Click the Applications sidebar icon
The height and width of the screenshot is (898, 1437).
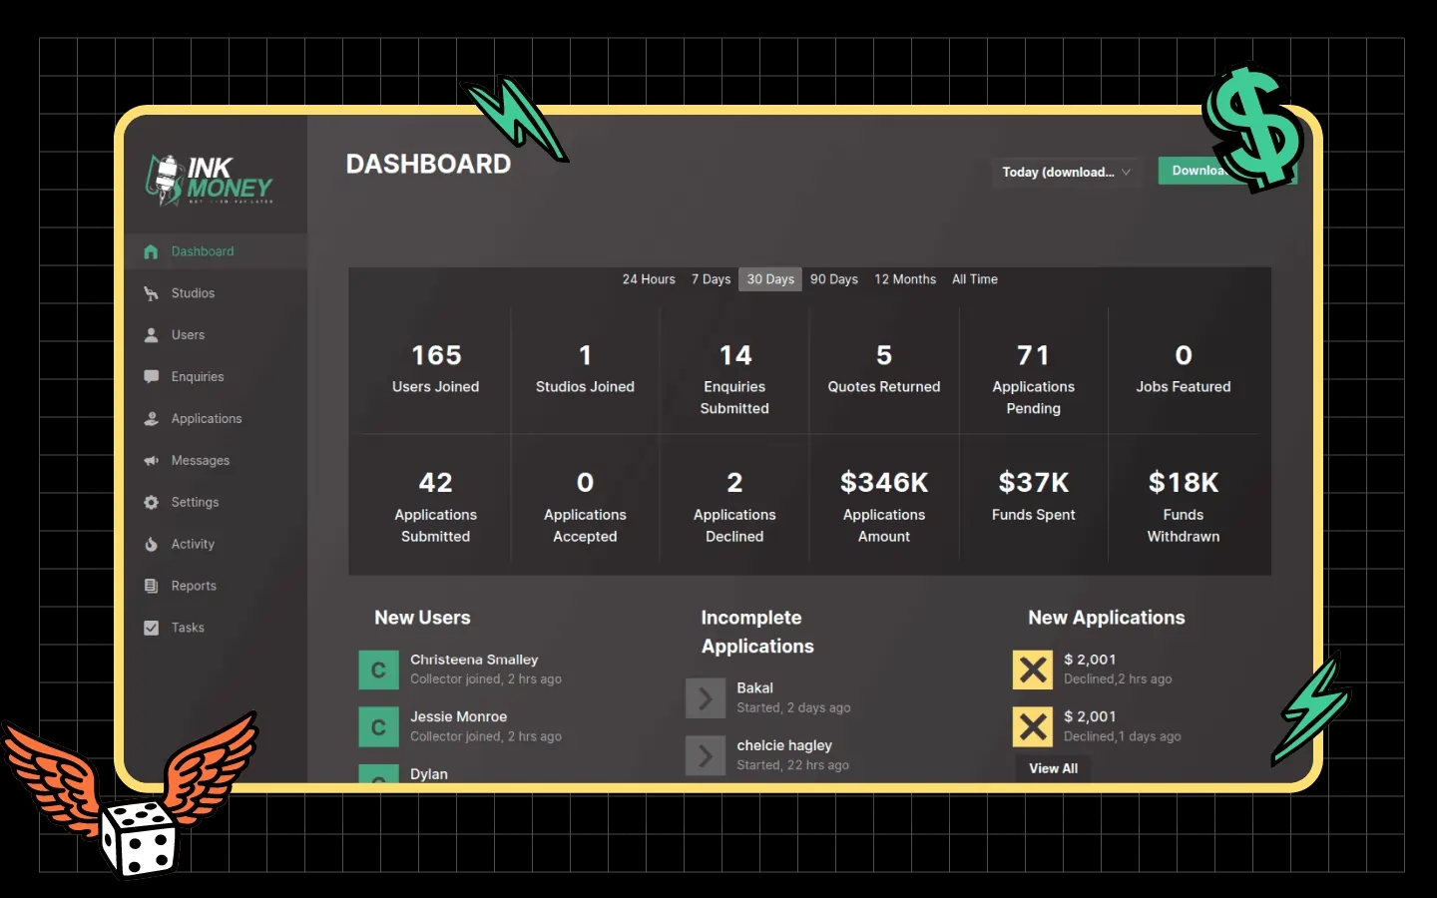[x=151, y=419]
